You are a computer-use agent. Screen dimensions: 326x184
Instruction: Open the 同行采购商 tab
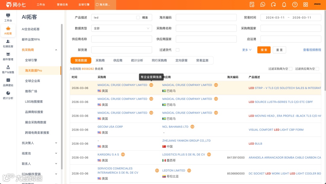pyautogui.click(x=159, y=60)
